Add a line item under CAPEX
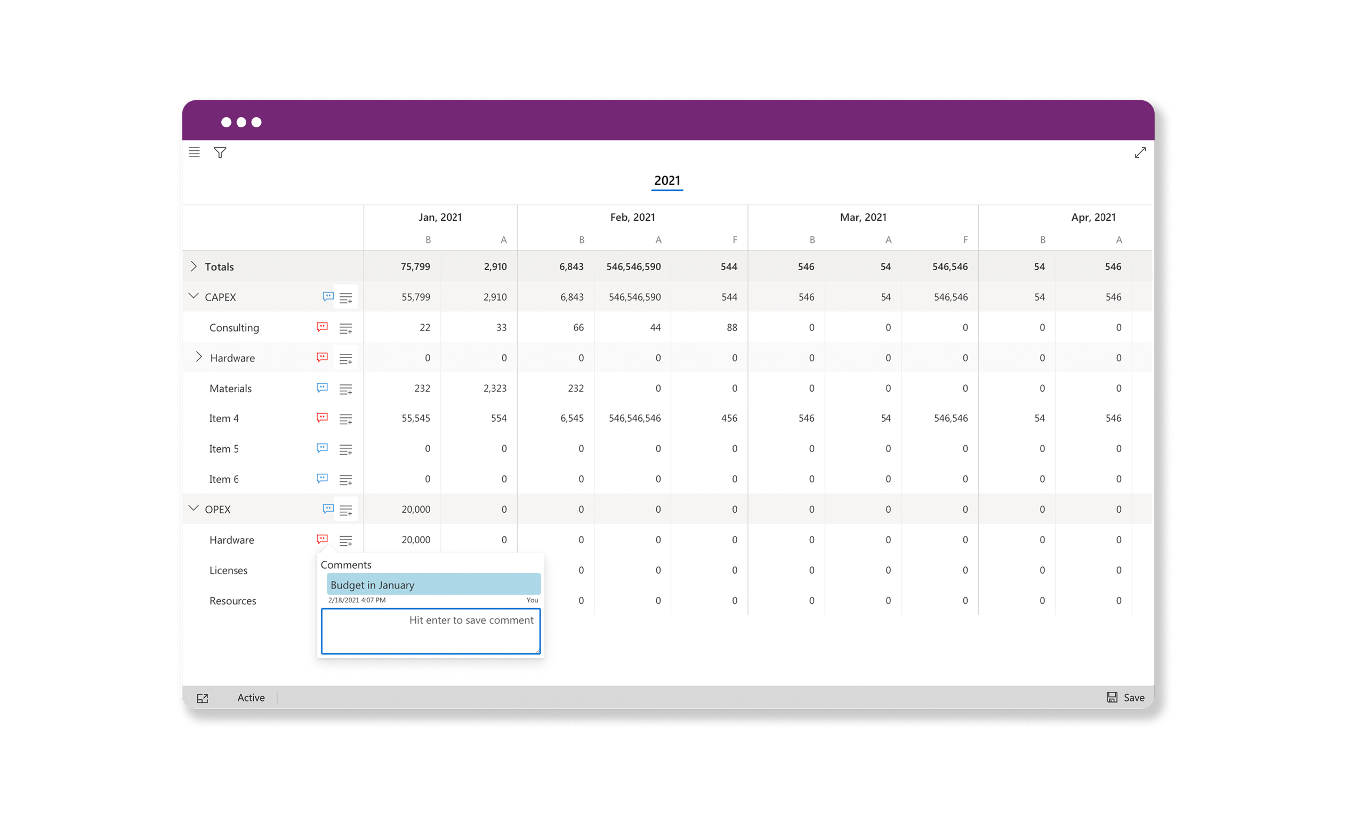Viewport: 1352px width, 831px height. tap(345, 297)
